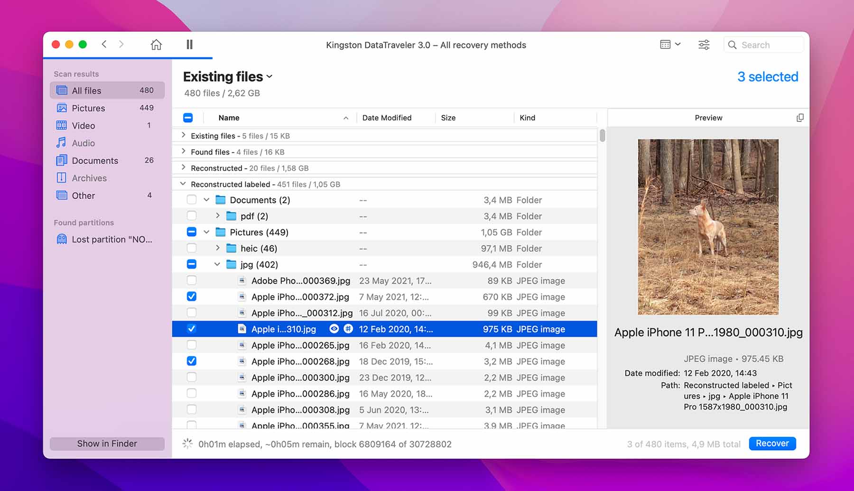Select All files in sidebar

pos(107,90)
